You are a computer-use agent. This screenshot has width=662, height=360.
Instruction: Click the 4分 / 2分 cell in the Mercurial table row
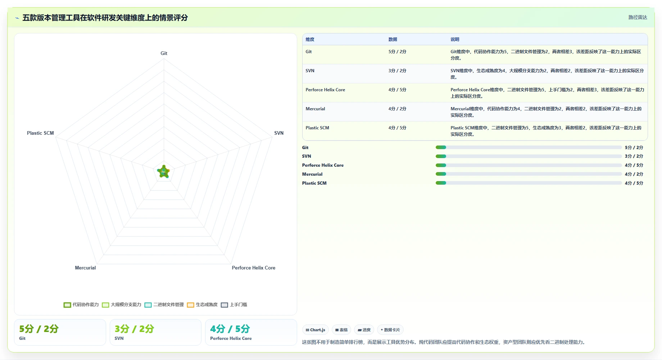coord(397,109)
